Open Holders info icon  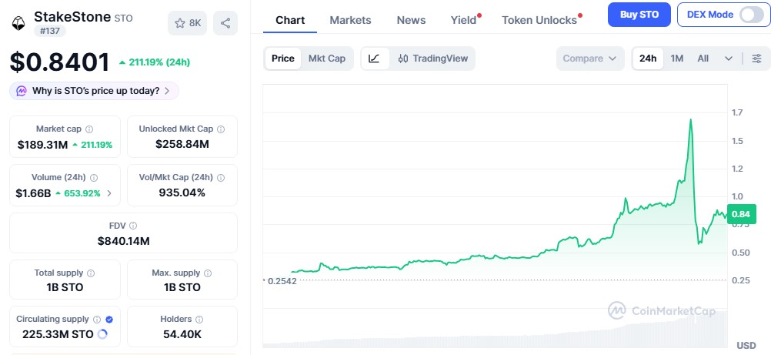click(x=199, y=320)
